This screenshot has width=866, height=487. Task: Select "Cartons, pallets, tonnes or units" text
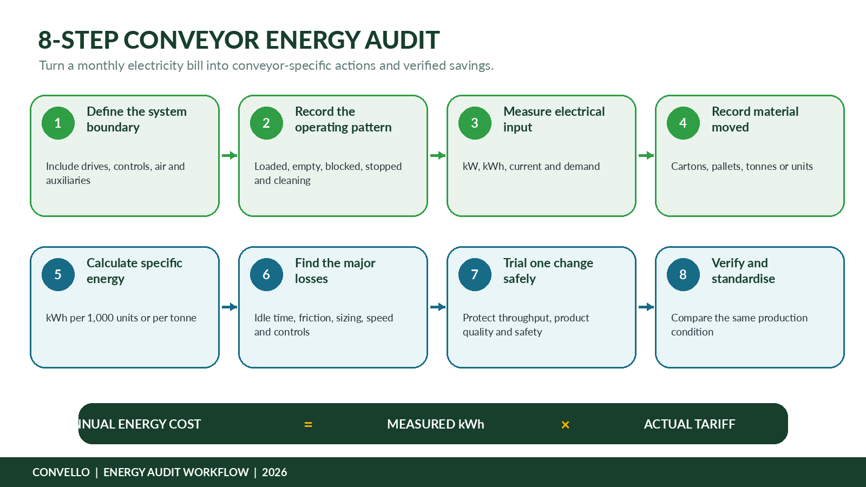tap(742, 167)
